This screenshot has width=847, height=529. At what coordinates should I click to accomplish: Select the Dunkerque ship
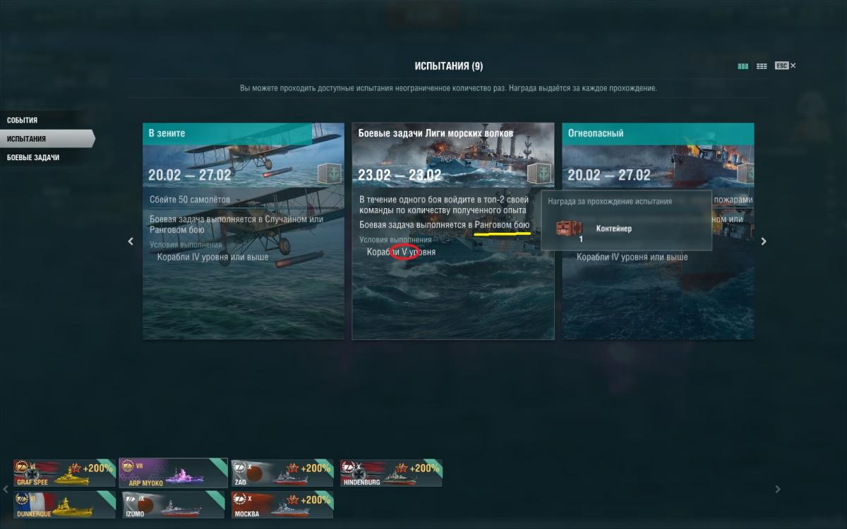(64, 504)
